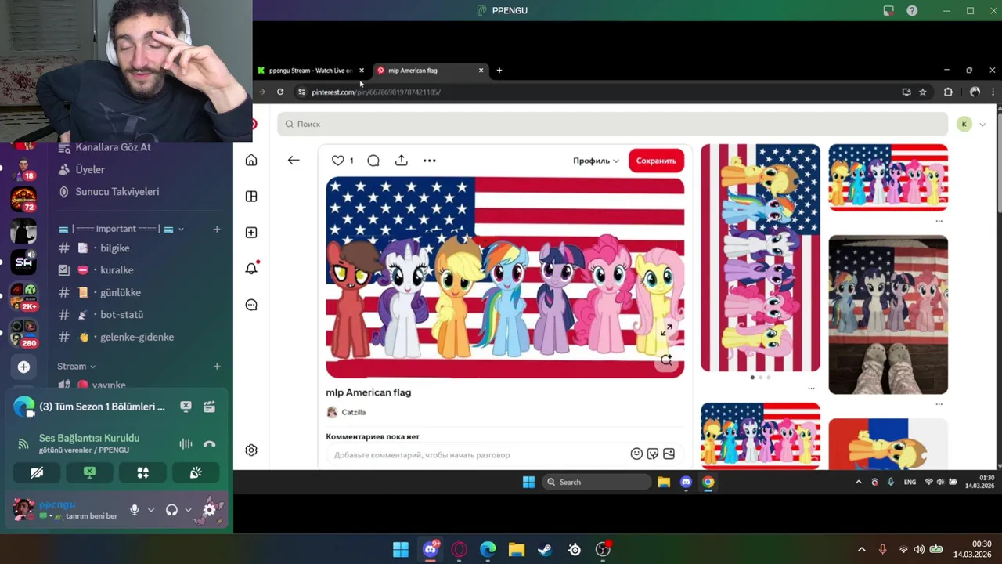Open comment bubble icon on pin
Viewport: 1002px width, 564px height.
[373, 161]
